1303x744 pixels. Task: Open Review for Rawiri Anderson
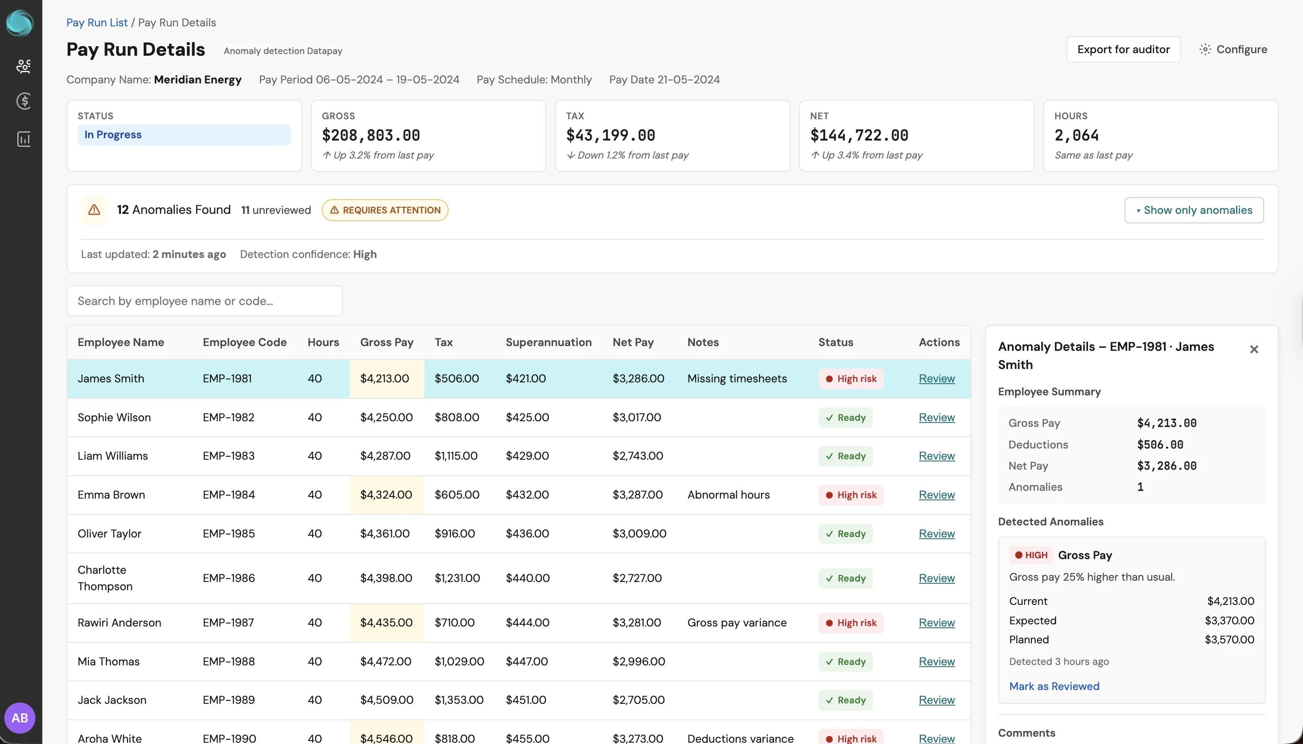936,623
